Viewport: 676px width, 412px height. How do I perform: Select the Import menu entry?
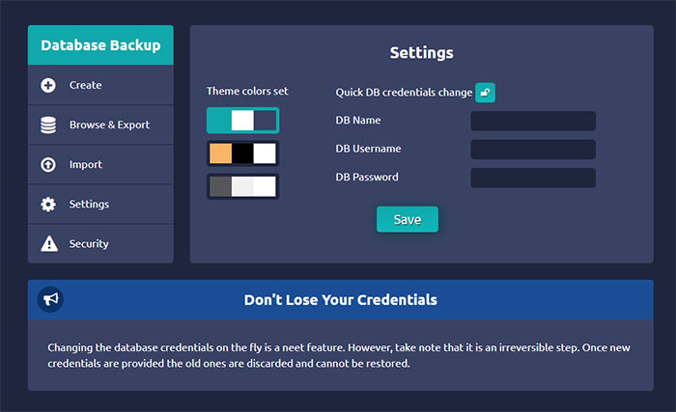85,164
